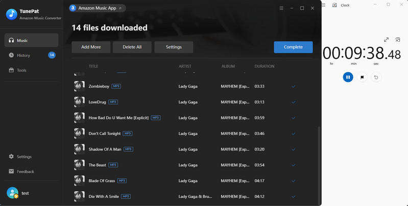Click the test user avatar
This screenshot has width=408, height=206.
tap(12, 193)
